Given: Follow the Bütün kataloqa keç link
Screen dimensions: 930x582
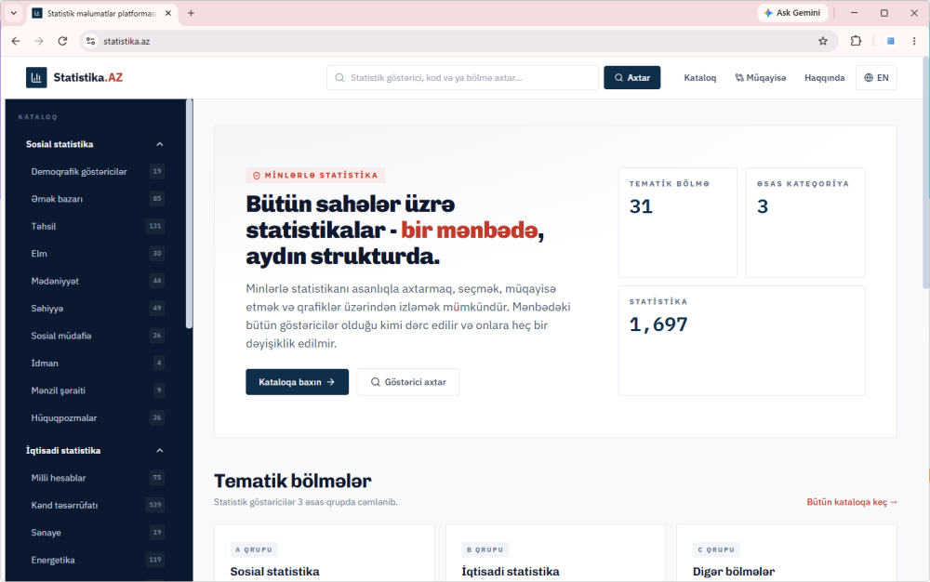Looking at the screenshot, I should [852, 502].
